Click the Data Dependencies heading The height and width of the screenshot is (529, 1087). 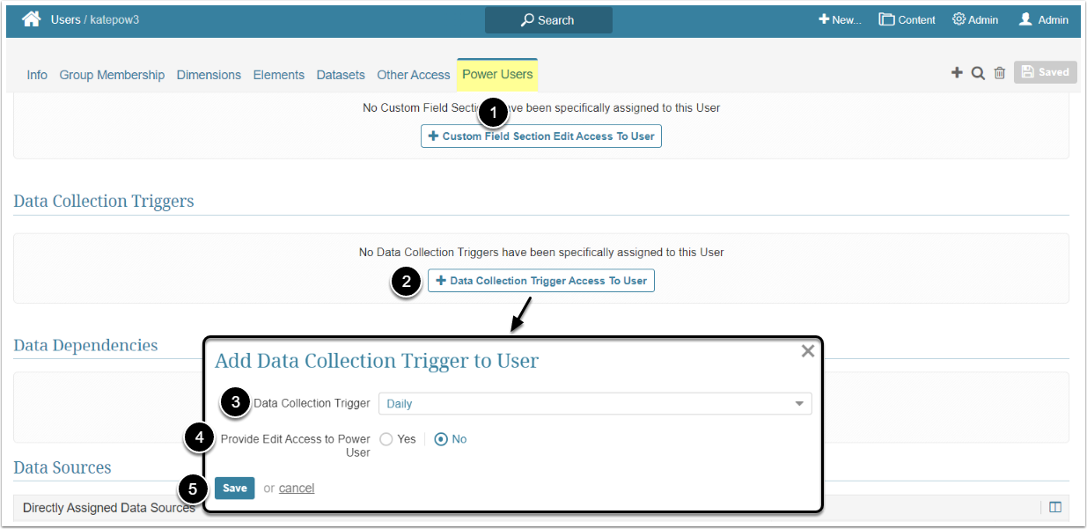click(x=85, y=345)
